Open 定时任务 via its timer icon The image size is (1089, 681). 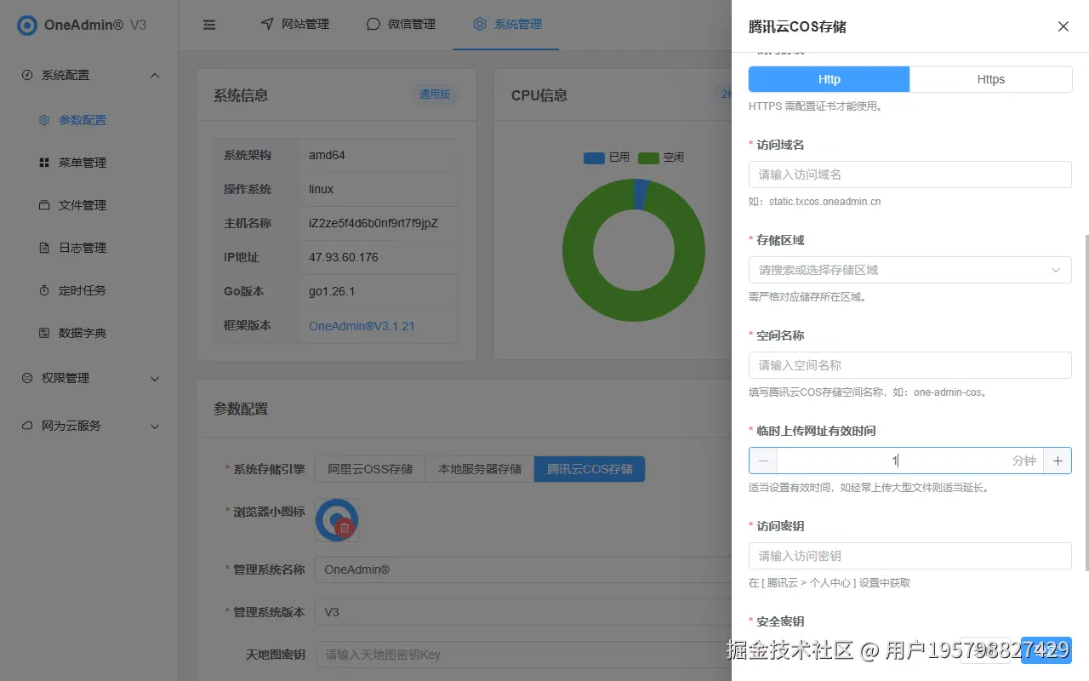click(x=44, y=290)
